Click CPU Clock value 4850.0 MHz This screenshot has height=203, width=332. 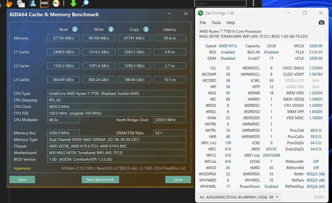(x=117, y=107)
